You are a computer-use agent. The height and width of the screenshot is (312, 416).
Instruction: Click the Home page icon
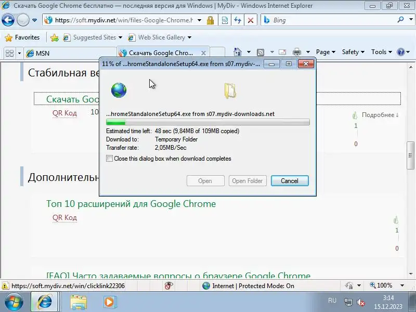click(238, 52)
